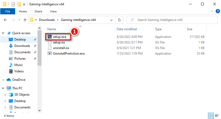Open Pictures folder in sidebar
221x119 pixels.
pyautogui.click(x=20, y=59)
